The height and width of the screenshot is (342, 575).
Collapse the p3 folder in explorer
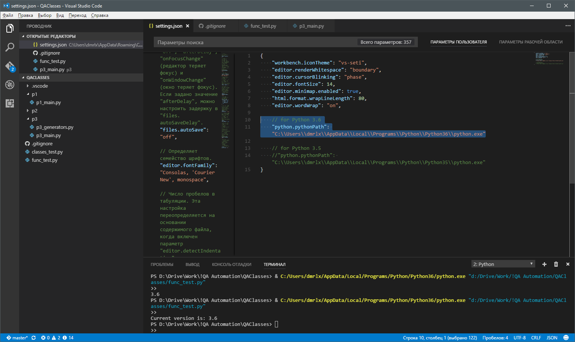click(x=34, y=119)
